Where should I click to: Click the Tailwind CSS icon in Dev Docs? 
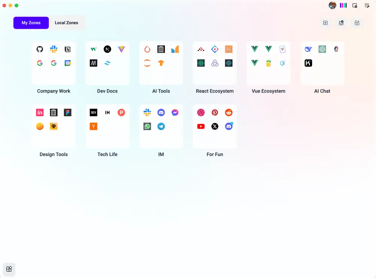108,63
